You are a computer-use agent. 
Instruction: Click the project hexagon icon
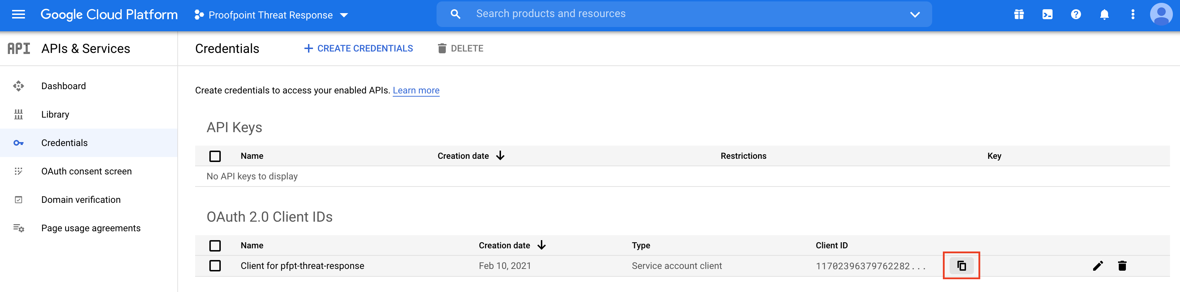[199, 15]
